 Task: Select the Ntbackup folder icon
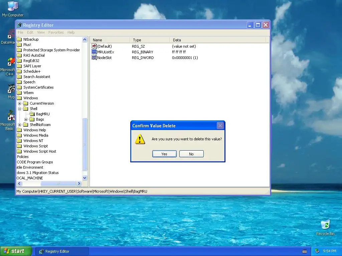[19, 39]
